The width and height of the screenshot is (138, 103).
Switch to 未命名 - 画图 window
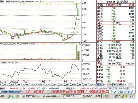[x=91, y=96]
